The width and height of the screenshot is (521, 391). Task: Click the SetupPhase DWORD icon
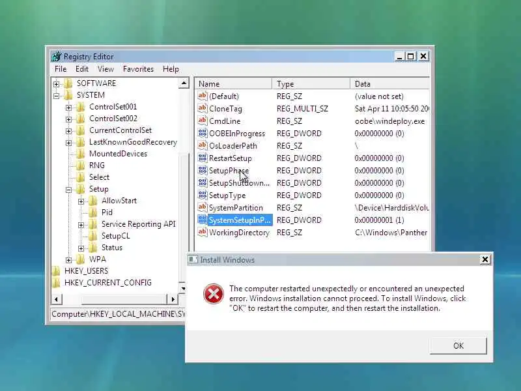203,170
